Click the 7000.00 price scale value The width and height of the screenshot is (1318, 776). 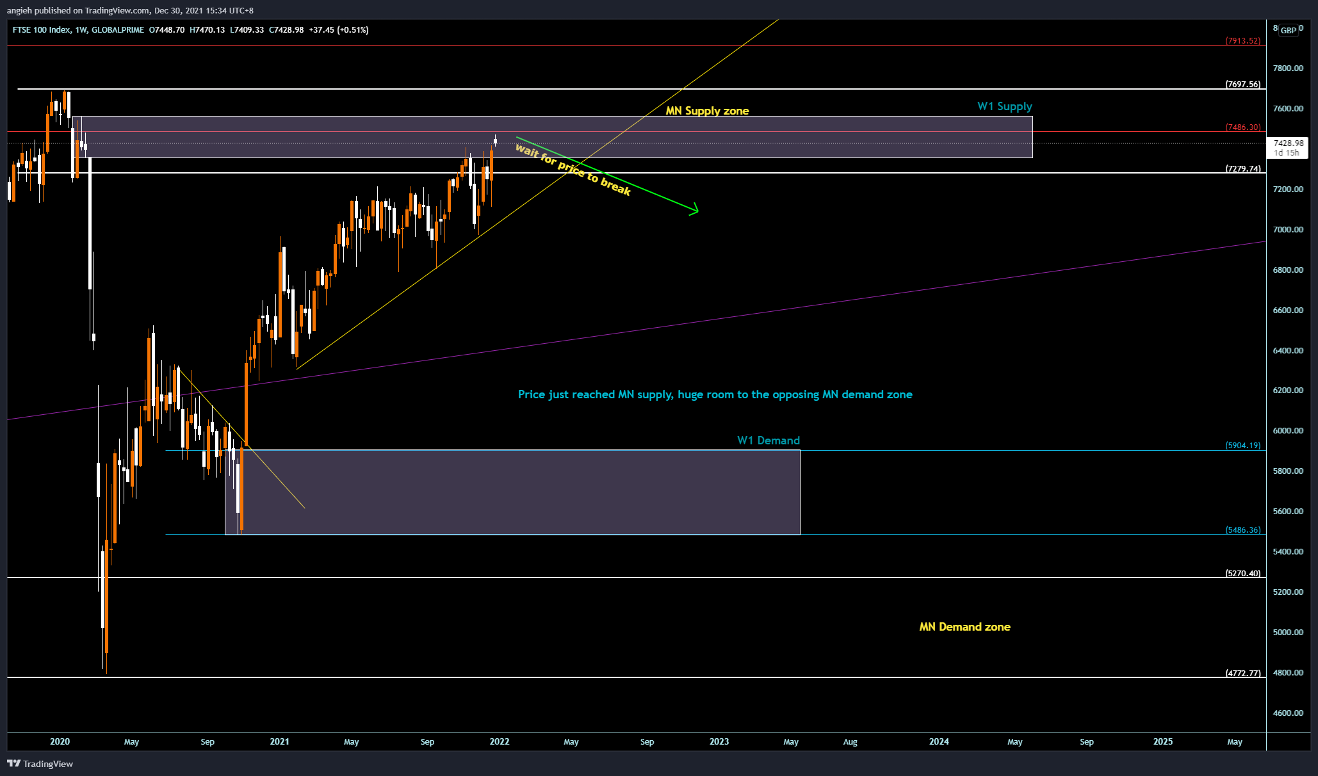coord(1289,230)
